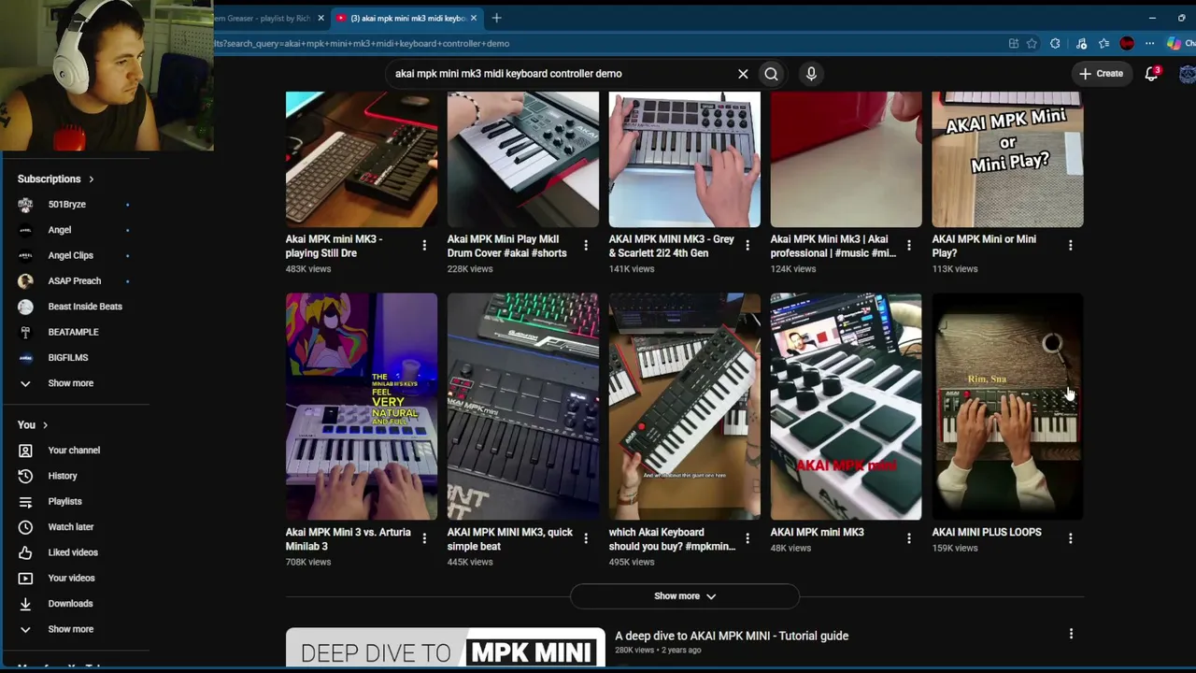
Task: Open options for 'Akai MPK Mini 3 vs. Arturia'
Action: click(424, 538)
